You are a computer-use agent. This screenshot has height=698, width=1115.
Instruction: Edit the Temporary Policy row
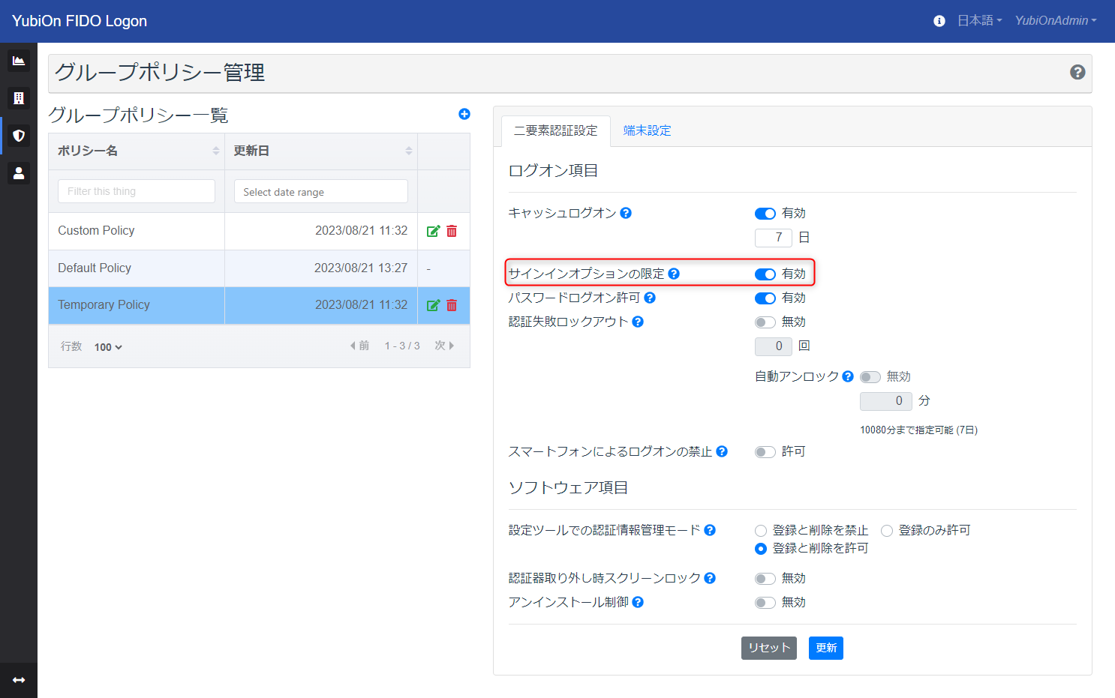click(x=433, y=305)
